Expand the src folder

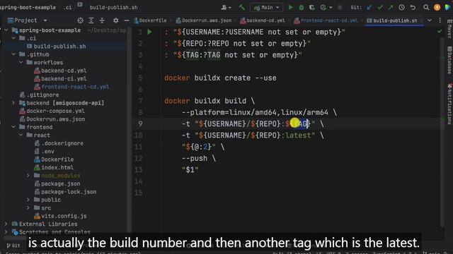click(x=28, y=207)
